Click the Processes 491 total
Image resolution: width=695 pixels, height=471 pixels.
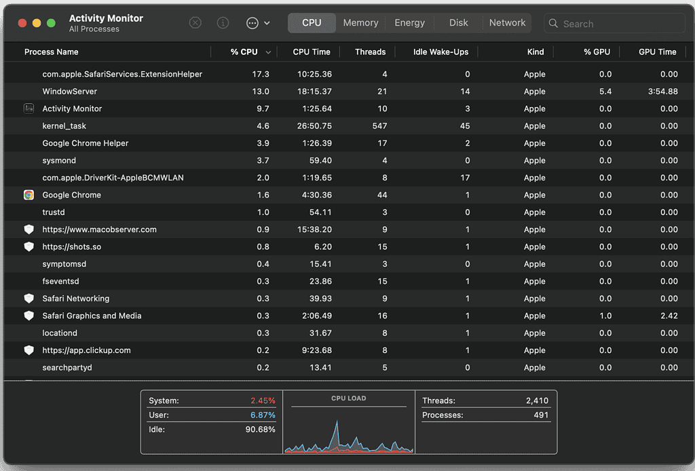click(x=485, y=415)
